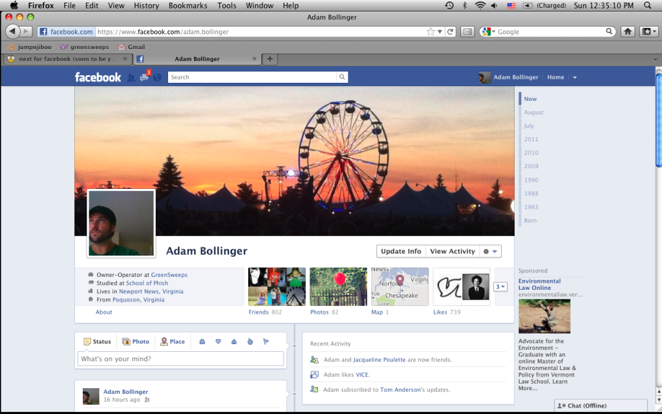Image resolution: width=662 pixels, height=414 pixels.
Task: Open the Map thumbnail
Action: coord(400,287)
